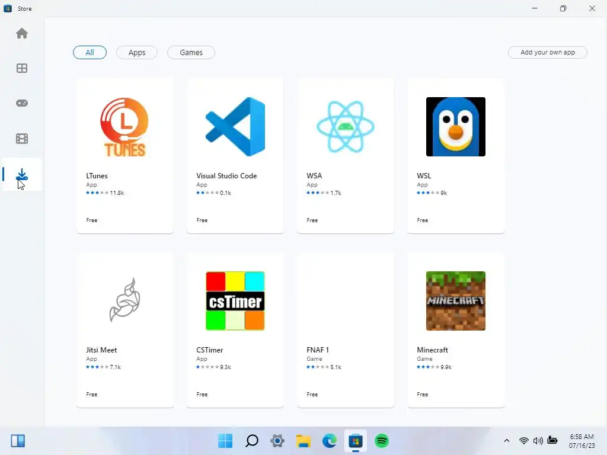Click the CSTimer 9.3k rating
Viewport: 607px width, 455px height.
pyautogui.click(x=213, y=367)
